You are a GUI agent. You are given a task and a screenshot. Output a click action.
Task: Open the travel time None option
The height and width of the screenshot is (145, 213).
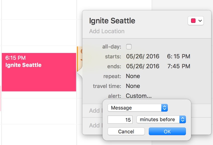(133, 86)
